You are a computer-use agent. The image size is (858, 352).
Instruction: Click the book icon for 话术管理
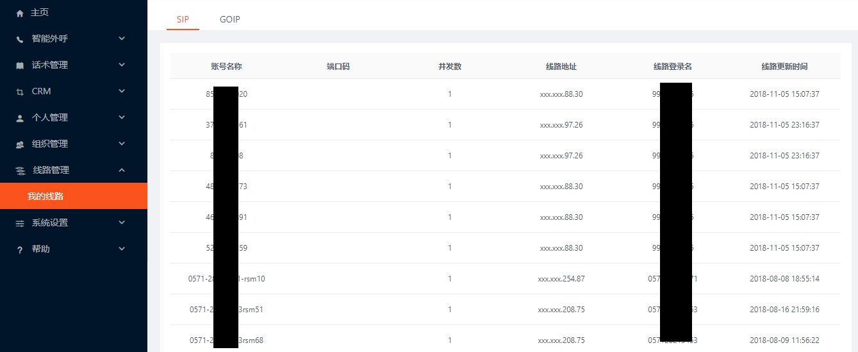(20, 65)
